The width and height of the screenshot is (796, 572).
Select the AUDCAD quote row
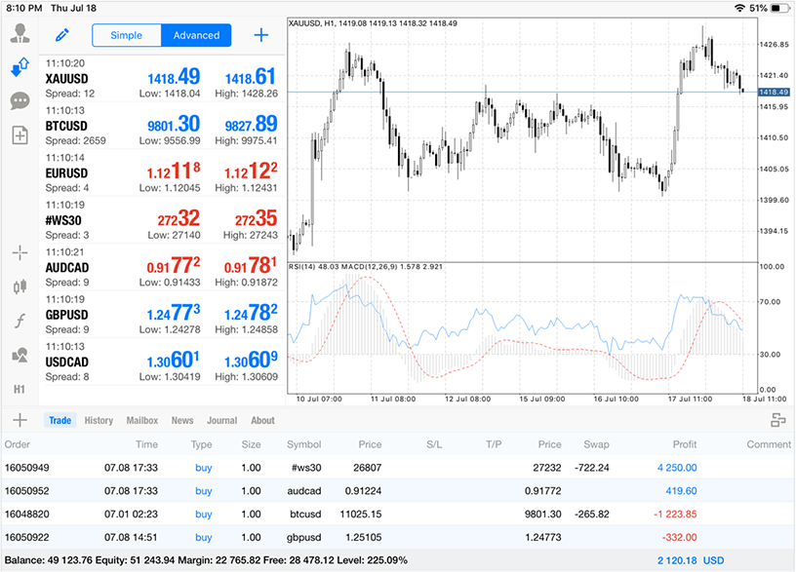coord(162,267)
